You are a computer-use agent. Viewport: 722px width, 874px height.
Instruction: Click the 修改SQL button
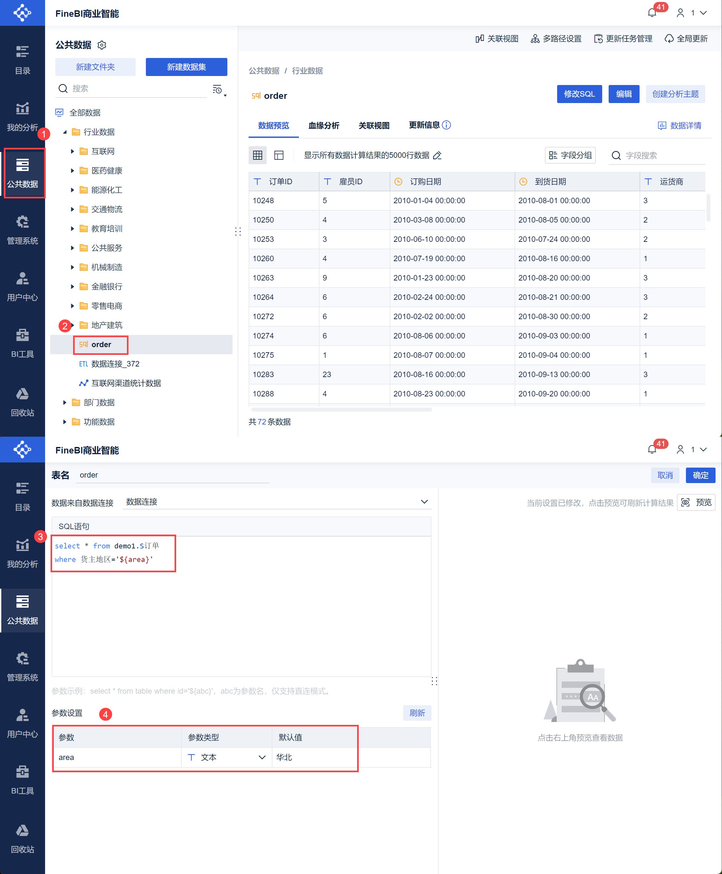click(x=579, y=94)
